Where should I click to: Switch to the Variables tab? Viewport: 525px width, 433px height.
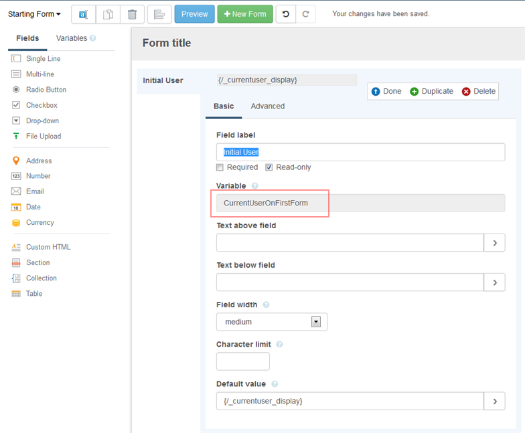pyautogui.click(x=71, y=38)
